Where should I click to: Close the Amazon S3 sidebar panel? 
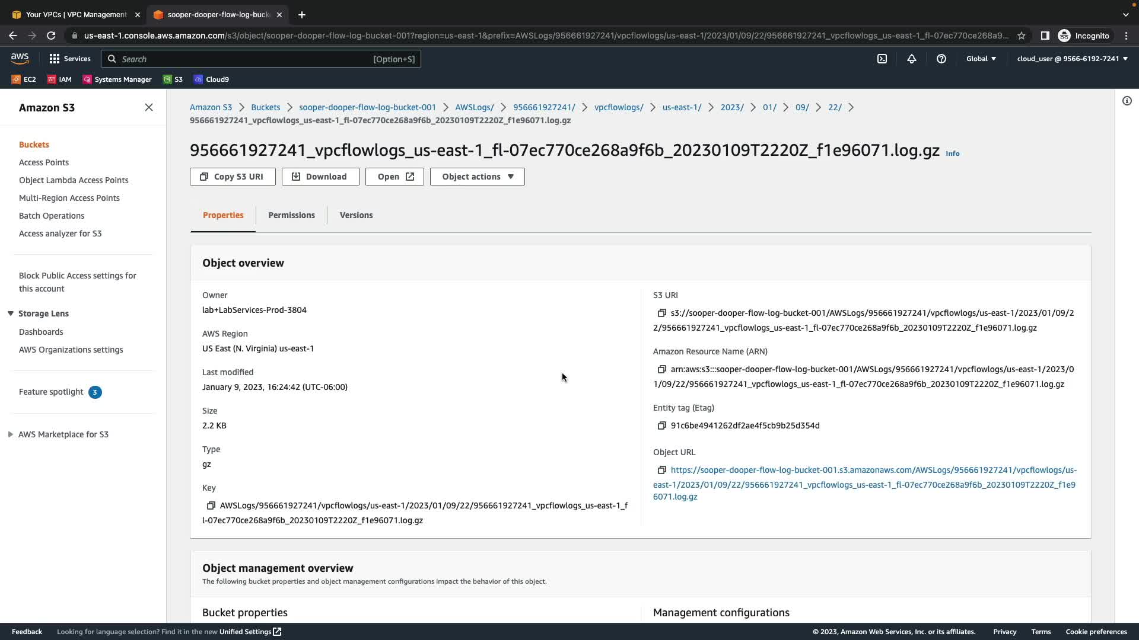tap(149, 107)
